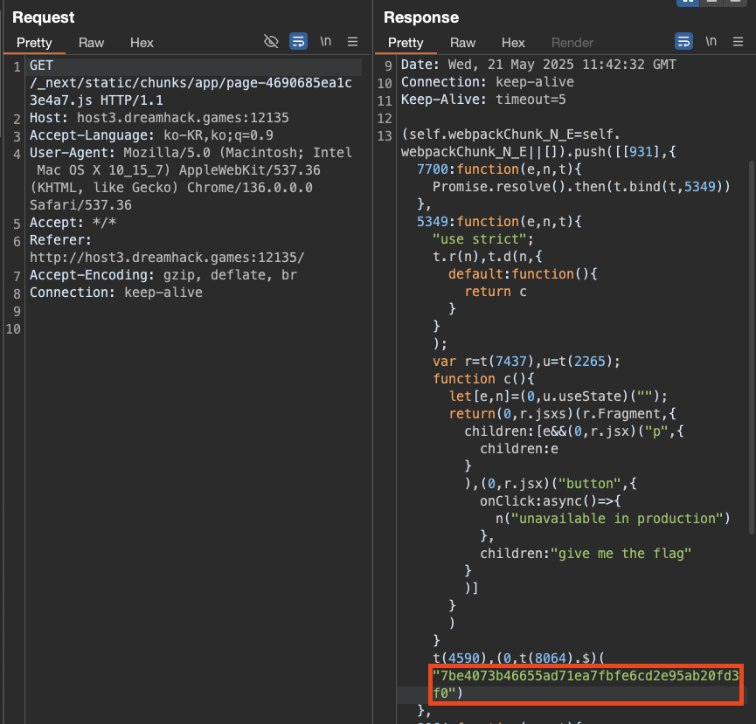Open the Render tab in Response
This screenshot has height=724, width=756.
click(572, 43)
